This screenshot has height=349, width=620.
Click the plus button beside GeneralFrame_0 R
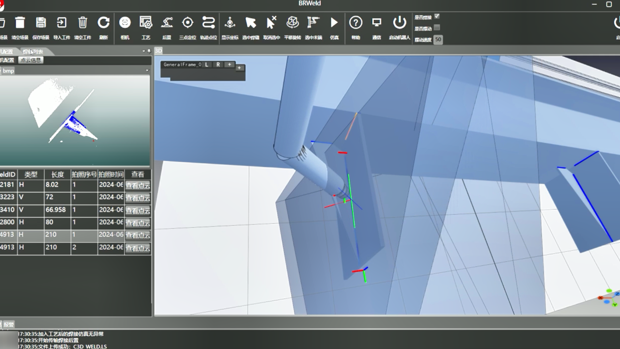click(229, 64)
